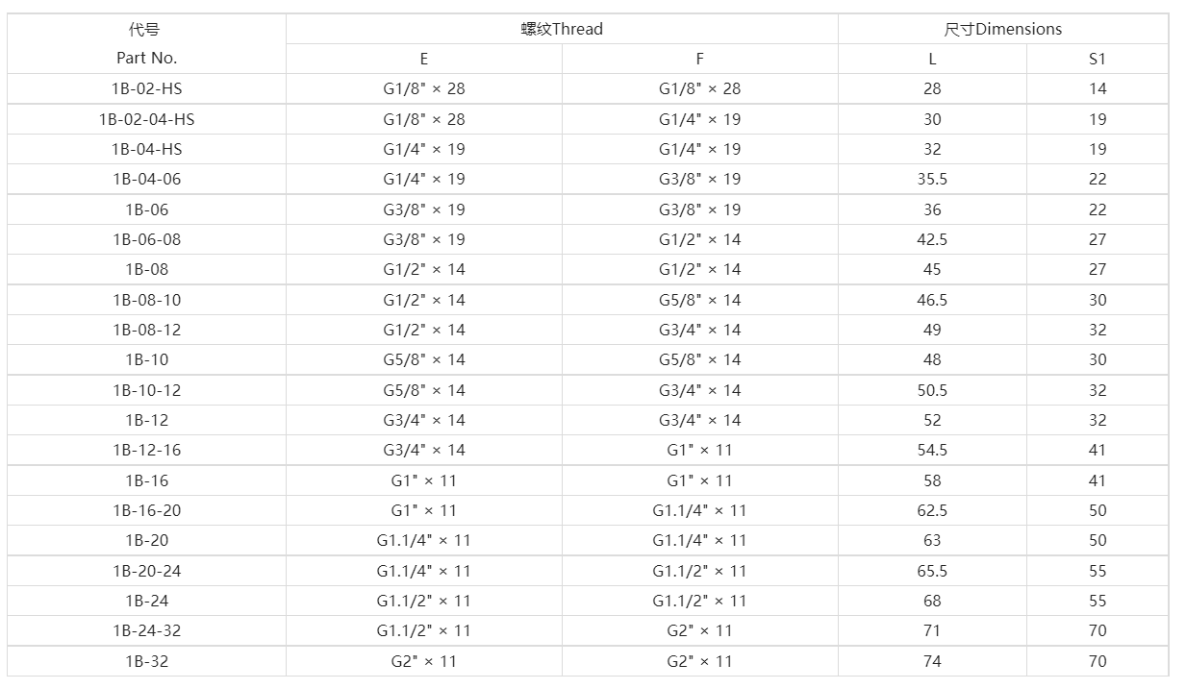Select the 代号 Part No. header cell

click(x=146, y=43)
